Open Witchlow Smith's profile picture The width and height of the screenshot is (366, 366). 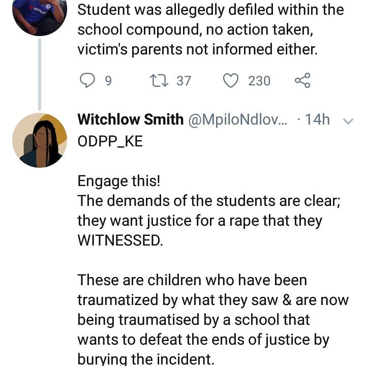point(40,140)
